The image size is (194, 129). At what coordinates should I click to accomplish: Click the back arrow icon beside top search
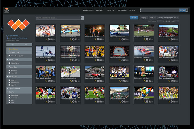184,10
